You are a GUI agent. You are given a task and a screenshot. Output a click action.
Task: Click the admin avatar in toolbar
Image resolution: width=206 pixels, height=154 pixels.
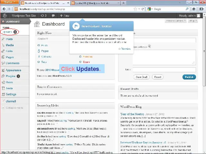[199, 16]
